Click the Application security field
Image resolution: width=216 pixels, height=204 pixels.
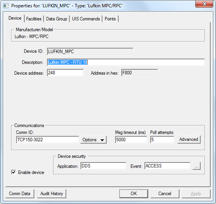click(103, 166)
